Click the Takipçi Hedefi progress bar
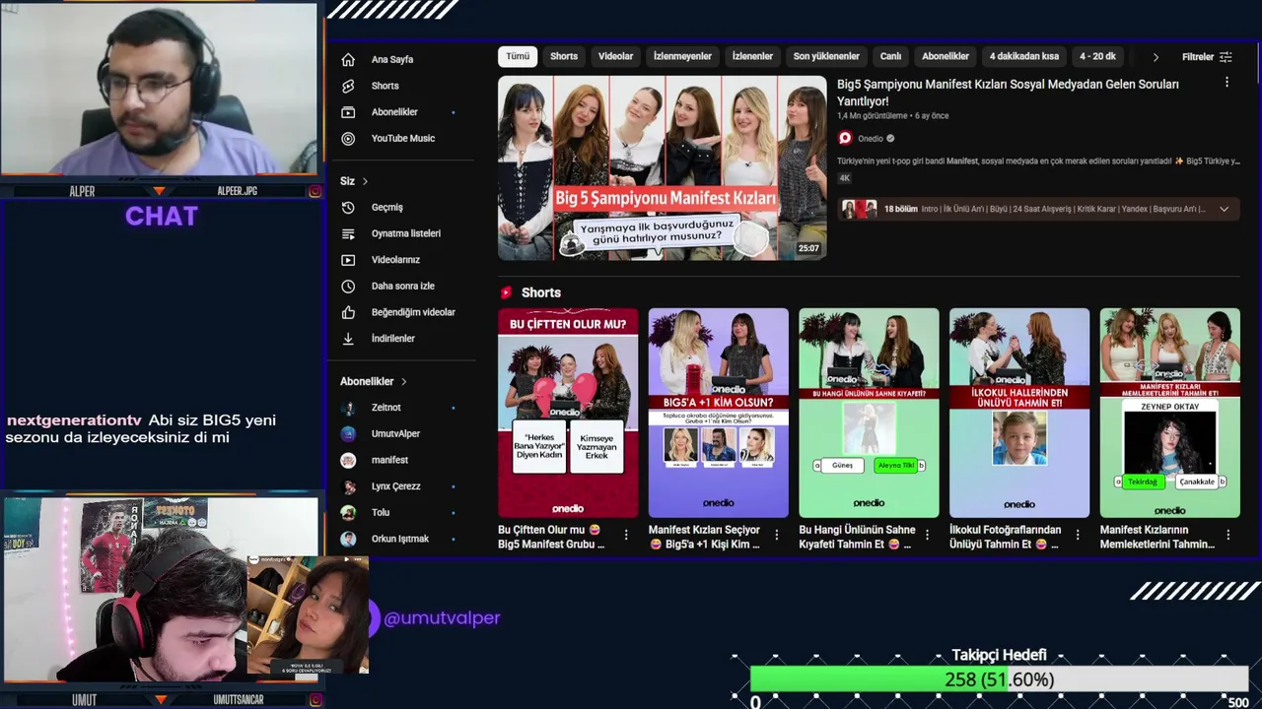 [x=999, y=679]
